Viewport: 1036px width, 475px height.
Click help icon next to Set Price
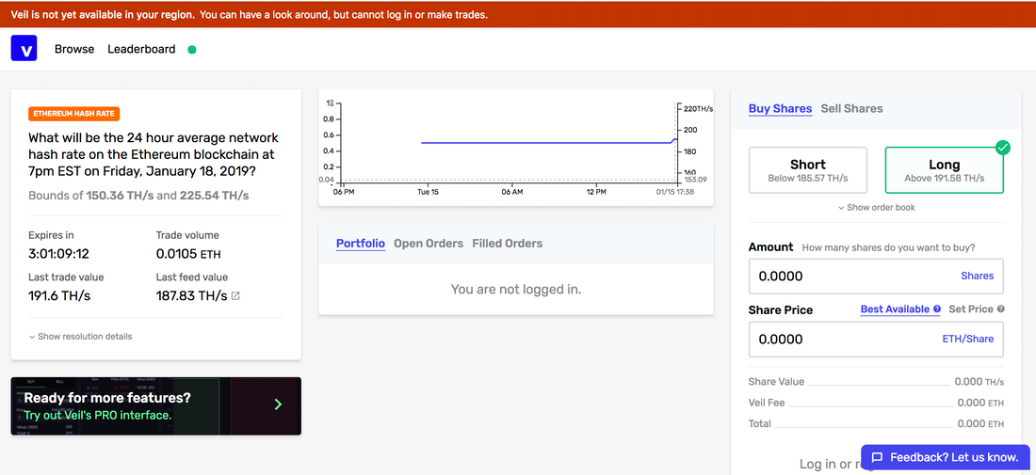click(x=1000, y=309)
